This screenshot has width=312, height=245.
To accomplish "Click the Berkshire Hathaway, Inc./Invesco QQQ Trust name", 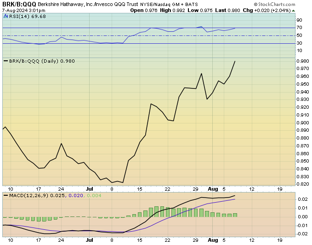I will 88,4.
